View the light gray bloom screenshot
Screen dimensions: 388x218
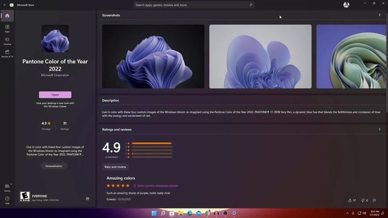260,56
